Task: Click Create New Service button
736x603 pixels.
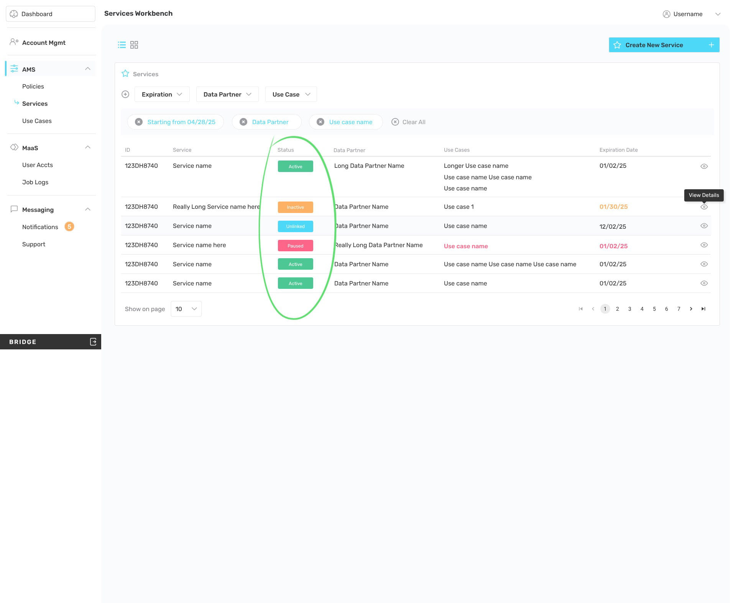Action: tap(664, 45)
